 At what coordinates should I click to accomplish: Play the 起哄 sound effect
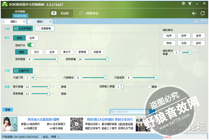[x=199, y=43]
